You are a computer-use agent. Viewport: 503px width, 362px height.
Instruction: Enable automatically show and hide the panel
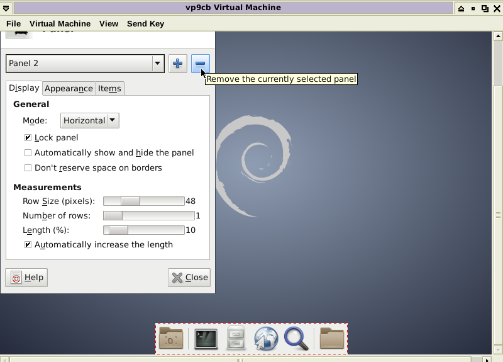pyautogui.click(x=28, y=153)
